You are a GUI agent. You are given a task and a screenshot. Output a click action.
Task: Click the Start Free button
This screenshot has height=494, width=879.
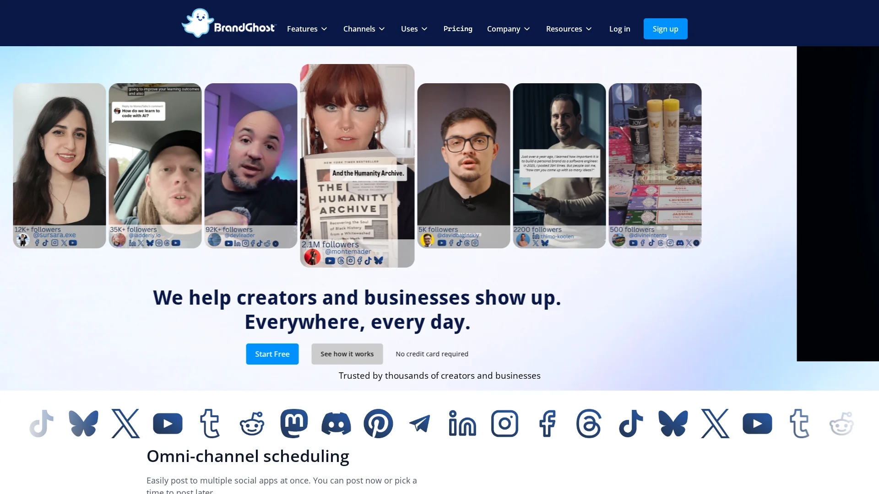pyautogui.click(x=272, y=354)
